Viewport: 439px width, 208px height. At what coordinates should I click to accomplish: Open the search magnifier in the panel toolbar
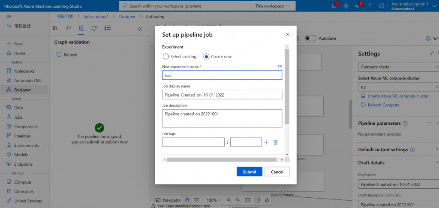[68, 28]
